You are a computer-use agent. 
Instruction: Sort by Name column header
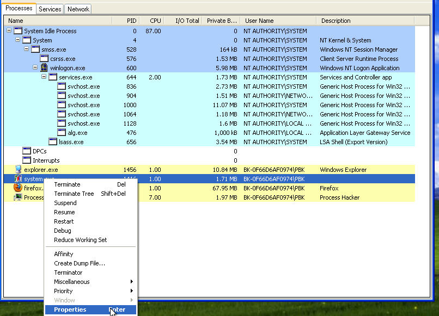coord(58,21)
